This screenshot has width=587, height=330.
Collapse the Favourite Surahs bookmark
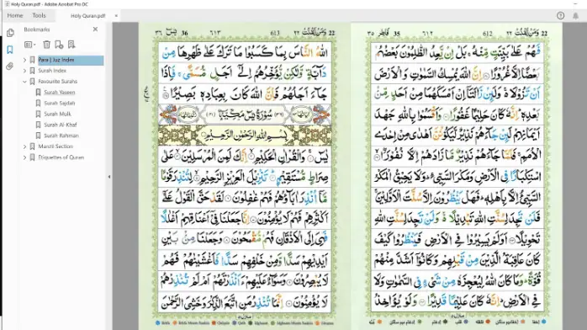click(24, 82)
